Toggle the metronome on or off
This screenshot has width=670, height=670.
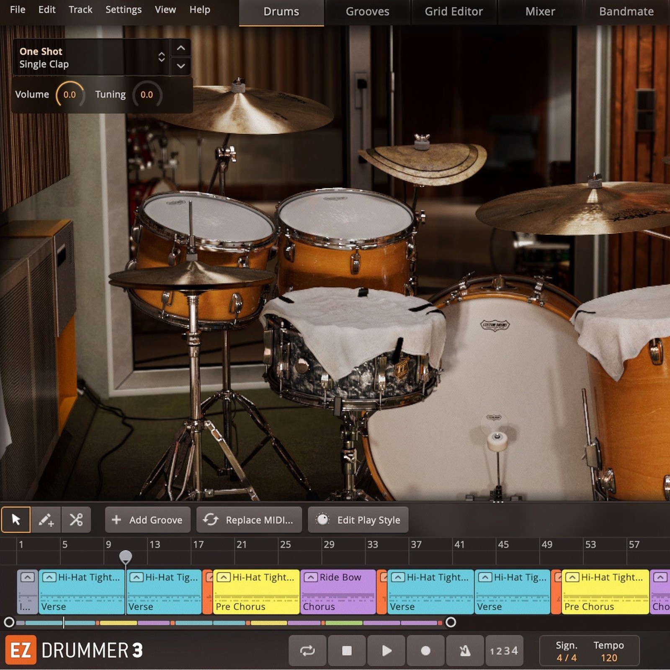[465, 650]
